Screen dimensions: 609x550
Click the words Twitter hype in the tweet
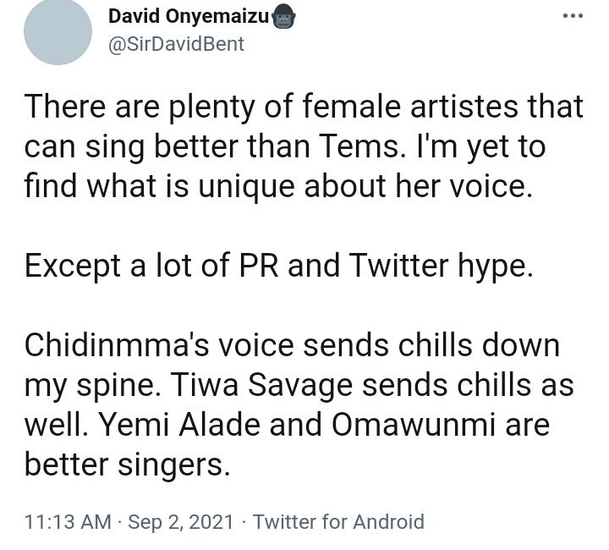point(441,266)
